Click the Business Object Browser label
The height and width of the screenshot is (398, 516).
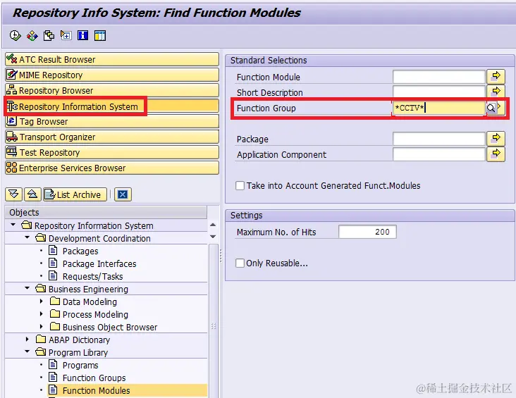click(110, 328)
